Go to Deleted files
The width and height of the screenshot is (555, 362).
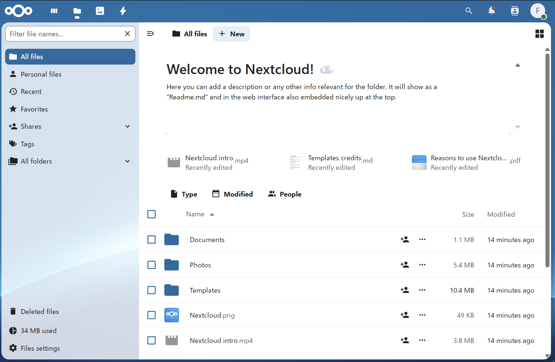40,311
